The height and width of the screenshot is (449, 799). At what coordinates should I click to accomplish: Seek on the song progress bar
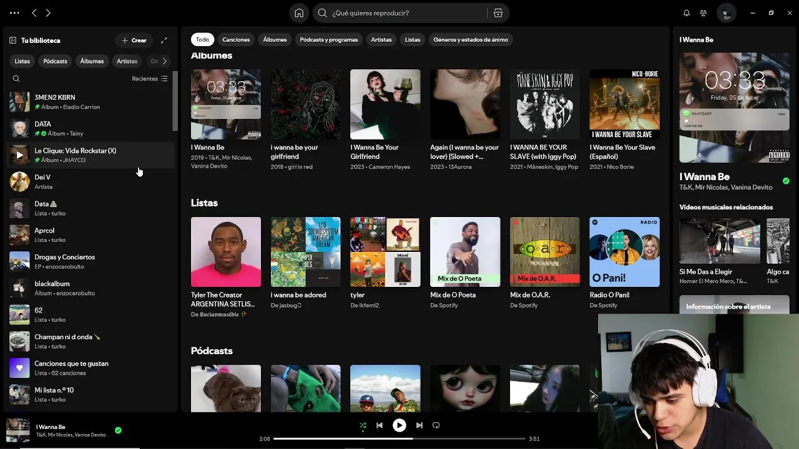[399, 438]
